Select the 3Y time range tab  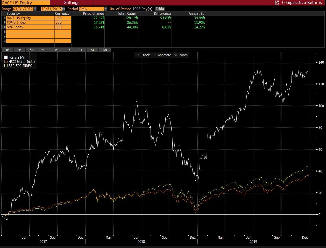click(80, 50)
